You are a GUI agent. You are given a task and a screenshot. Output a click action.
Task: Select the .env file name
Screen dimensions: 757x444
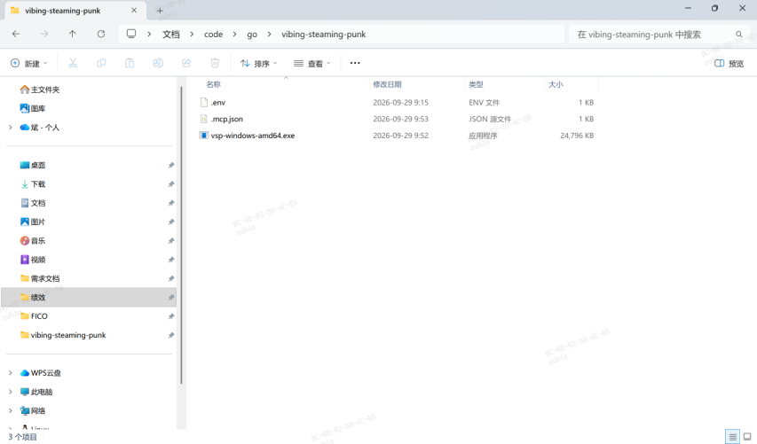point(217,102)
